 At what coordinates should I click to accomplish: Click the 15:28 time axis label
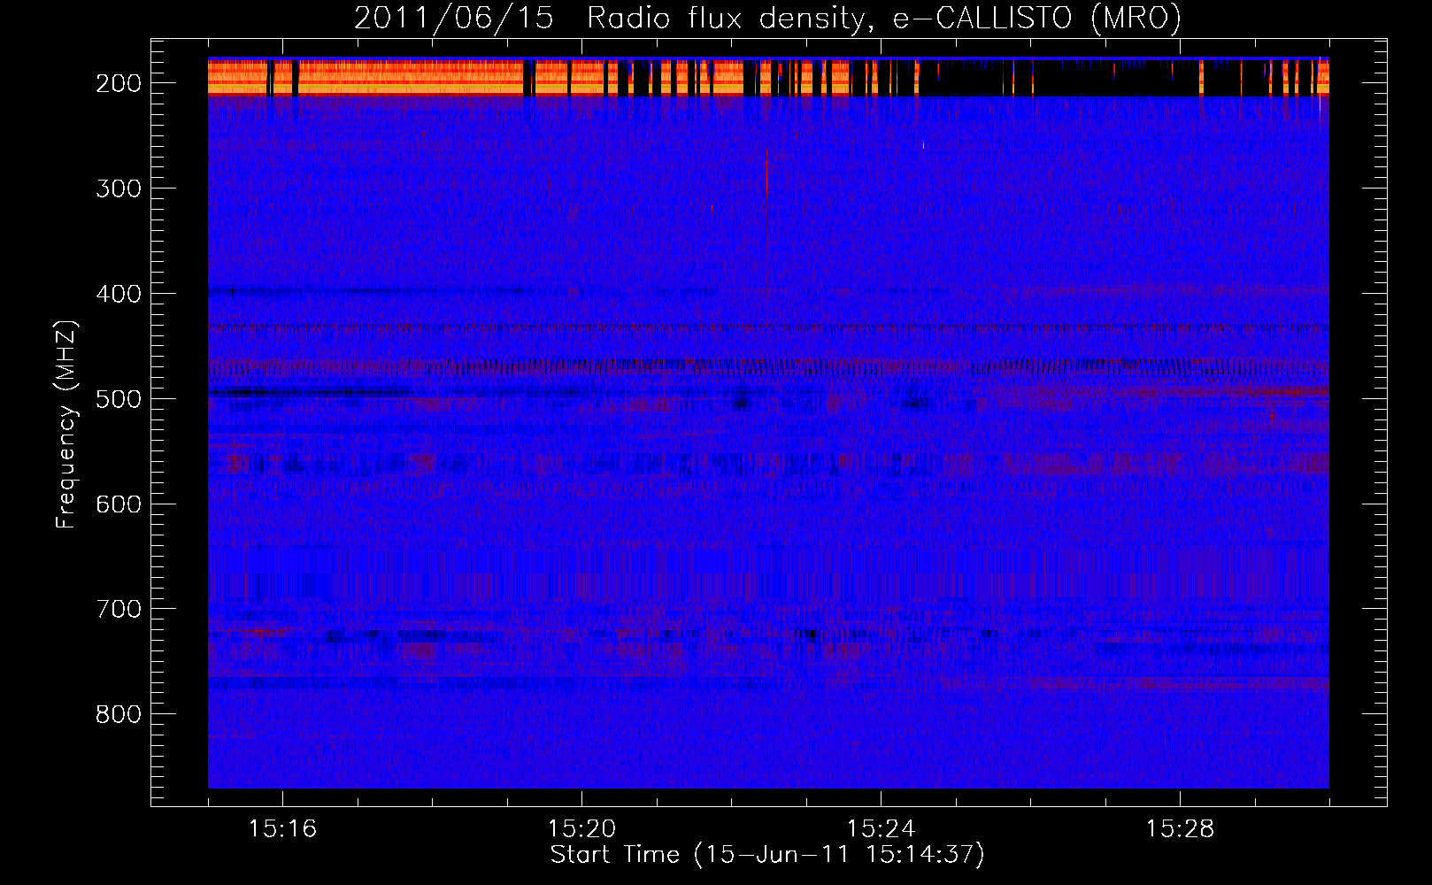(x=1180, y=829)
